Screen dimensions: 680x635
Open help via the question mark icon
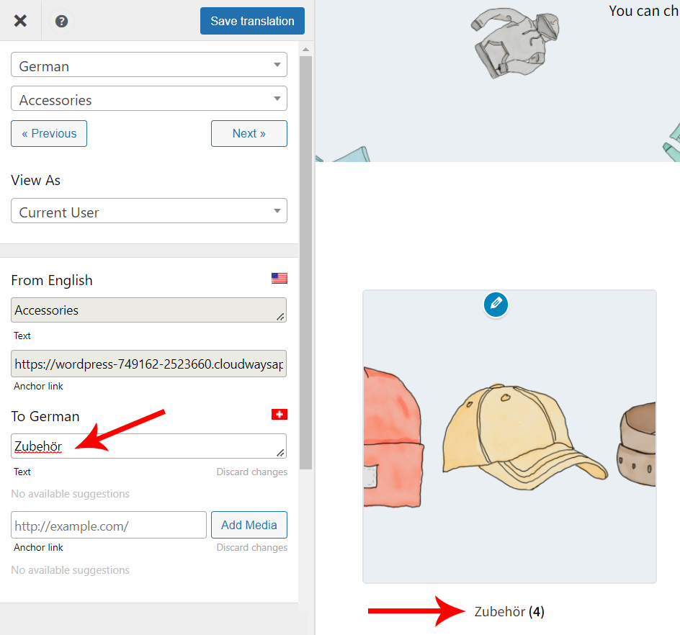tap(61, 20)
